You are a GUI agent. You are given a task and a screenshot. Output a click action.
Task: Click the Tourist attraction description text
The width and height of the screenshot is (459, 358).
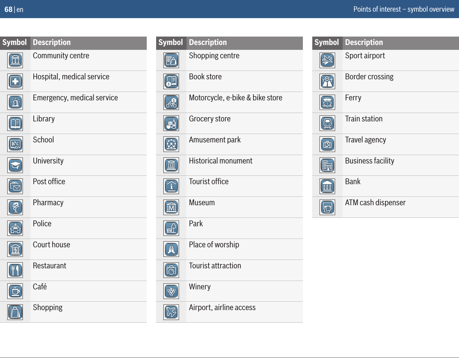pos(215,266)
